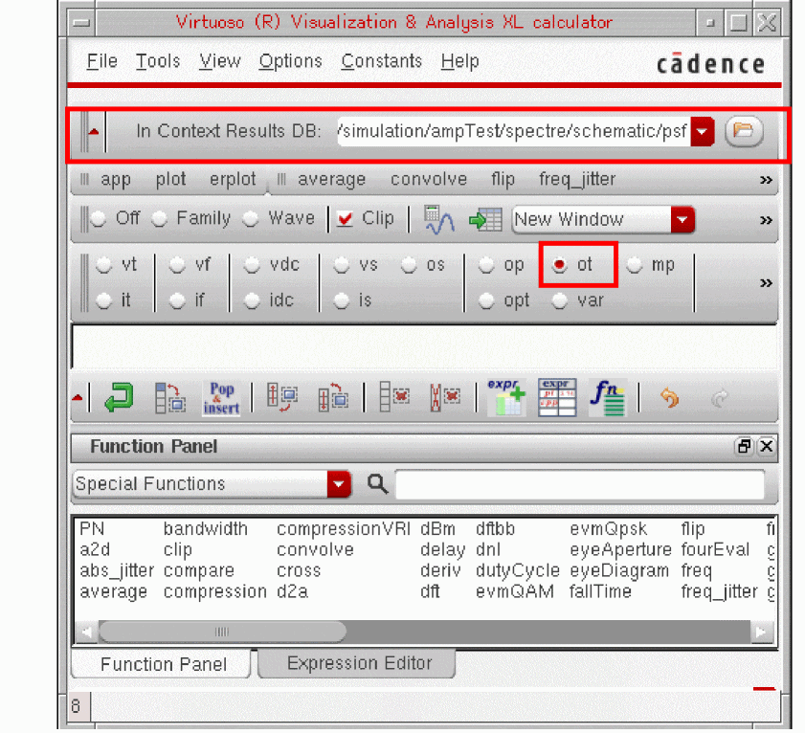Click the function list horizontal scrollbar thumb

[222, 632]
